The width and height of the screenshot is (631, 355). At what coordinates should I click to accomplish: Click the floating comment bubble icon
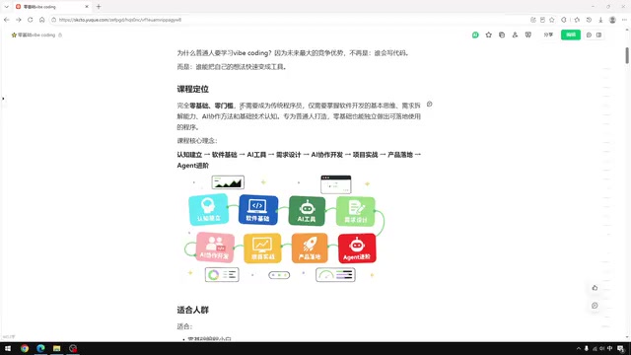click(x=595, y=306)
